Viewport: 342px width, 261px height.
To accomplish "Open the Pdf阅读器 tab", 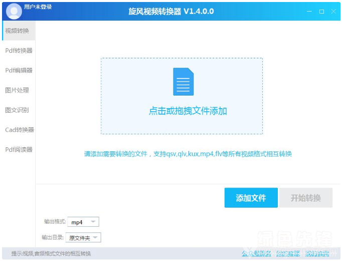I will [x=19, y=149].
